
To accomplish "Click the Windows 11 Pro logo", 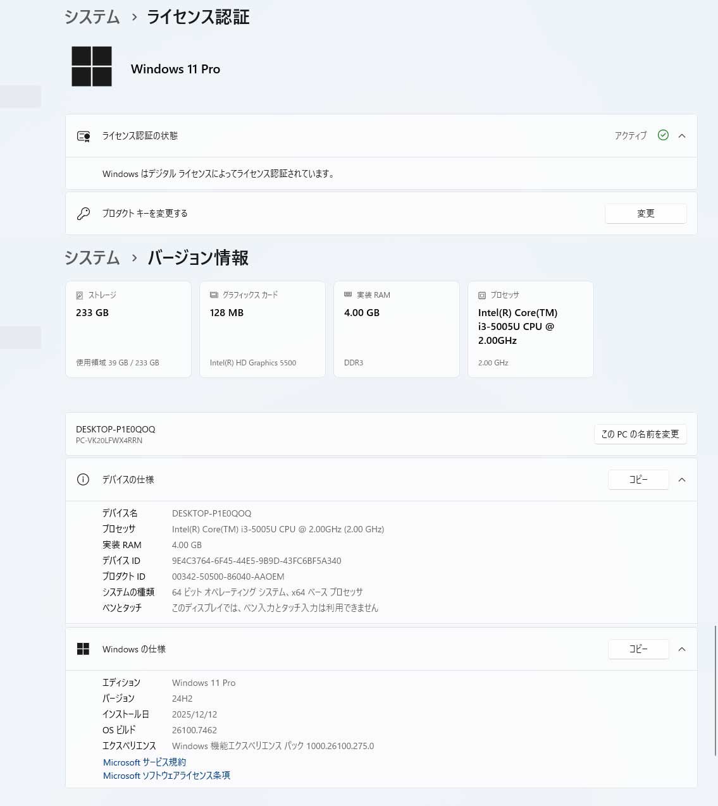I will click(x=92, y=66).
